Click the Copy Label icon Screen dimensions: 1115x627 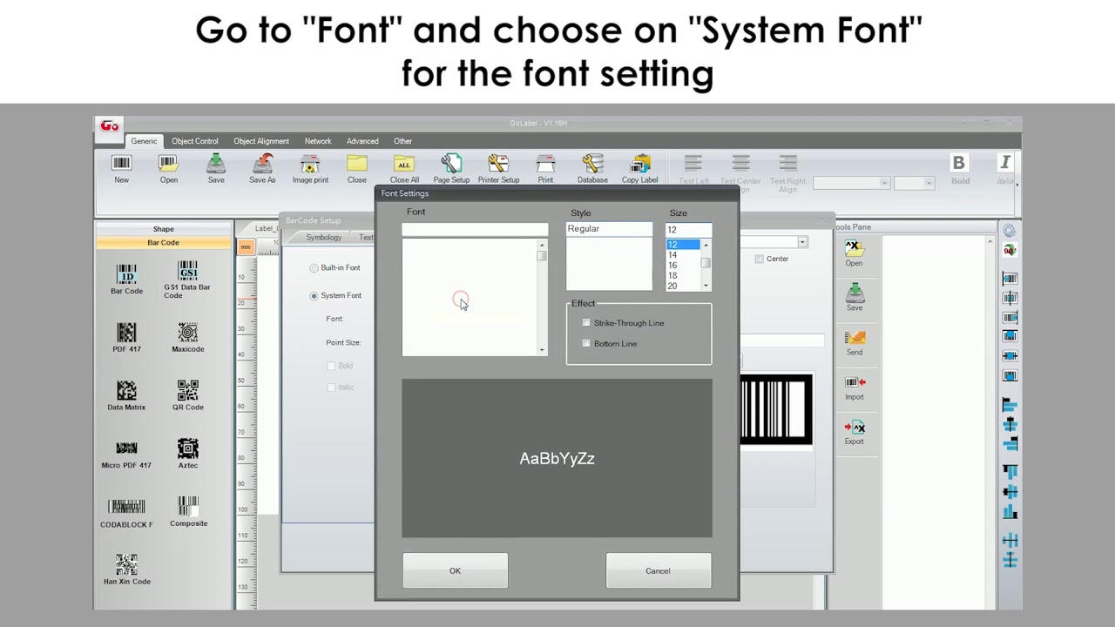coord(640,163)
